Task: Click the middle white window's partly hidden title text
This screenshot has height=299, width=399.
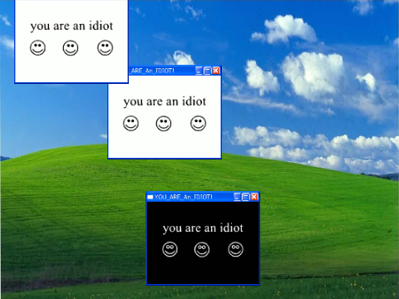Action: (x=152, y=71)
